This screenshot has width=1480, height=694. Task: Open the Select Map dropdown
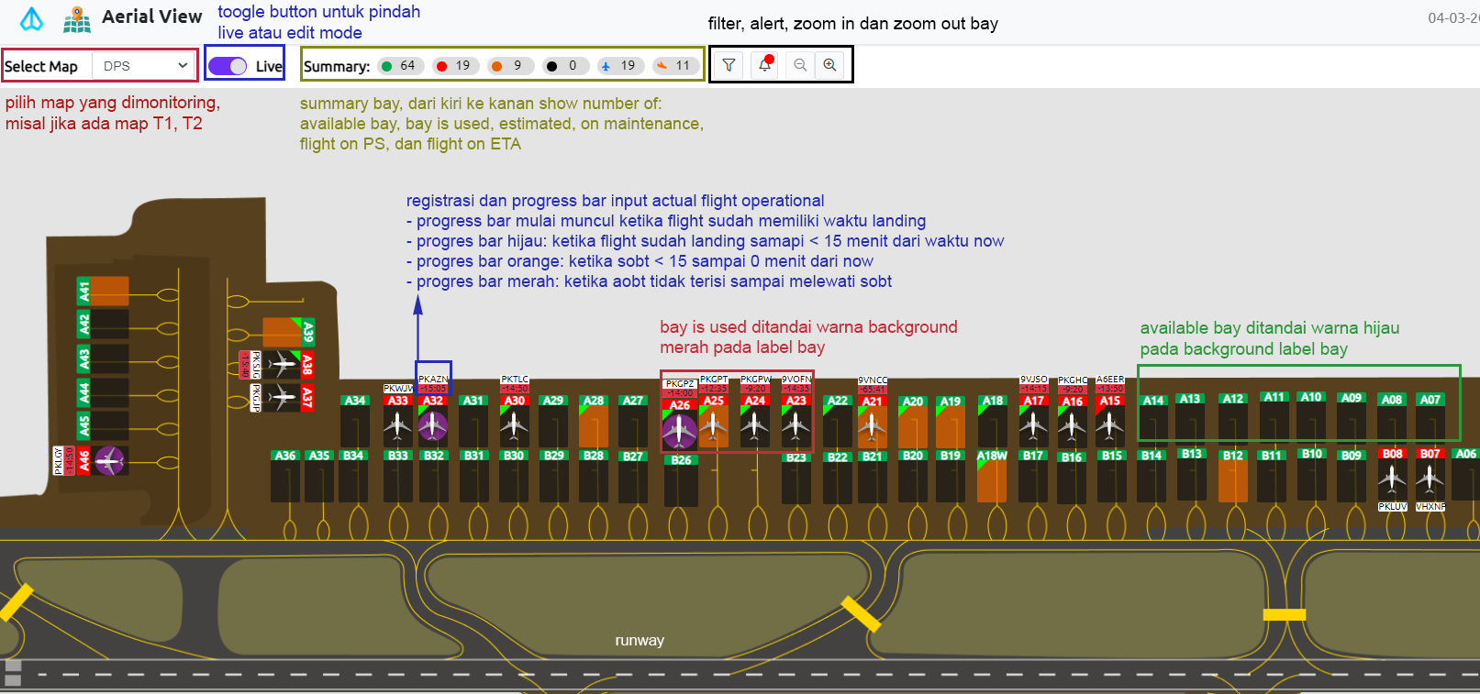point(144,66)
